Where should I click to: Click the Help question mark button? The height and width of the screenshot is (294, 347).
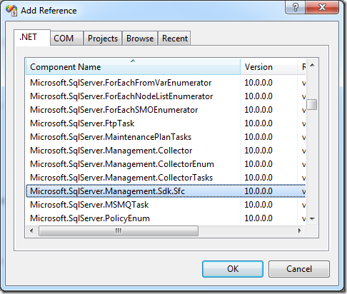[x=296, y=7]
